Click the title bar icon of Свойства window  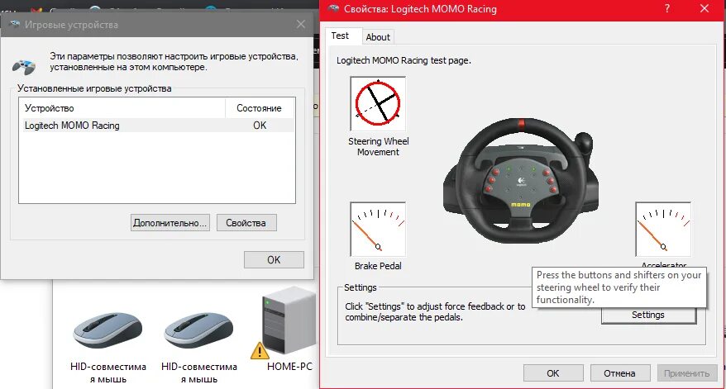pyautogui.click(x=333, y=9)
